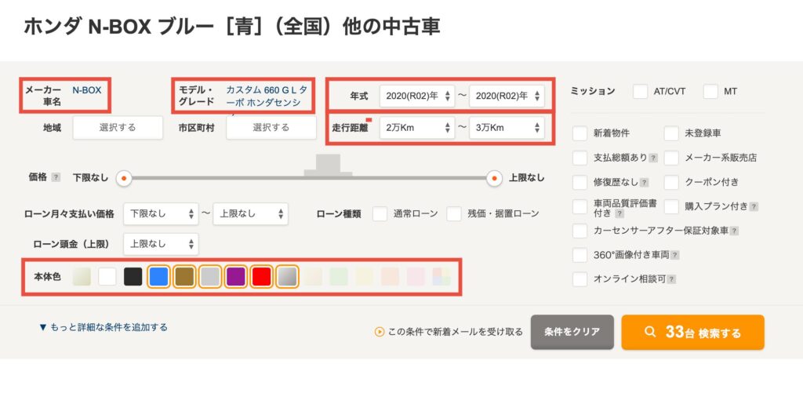Click help icon beside 購入プラン付き
This screenshot has height=393, width=803.
754,207
